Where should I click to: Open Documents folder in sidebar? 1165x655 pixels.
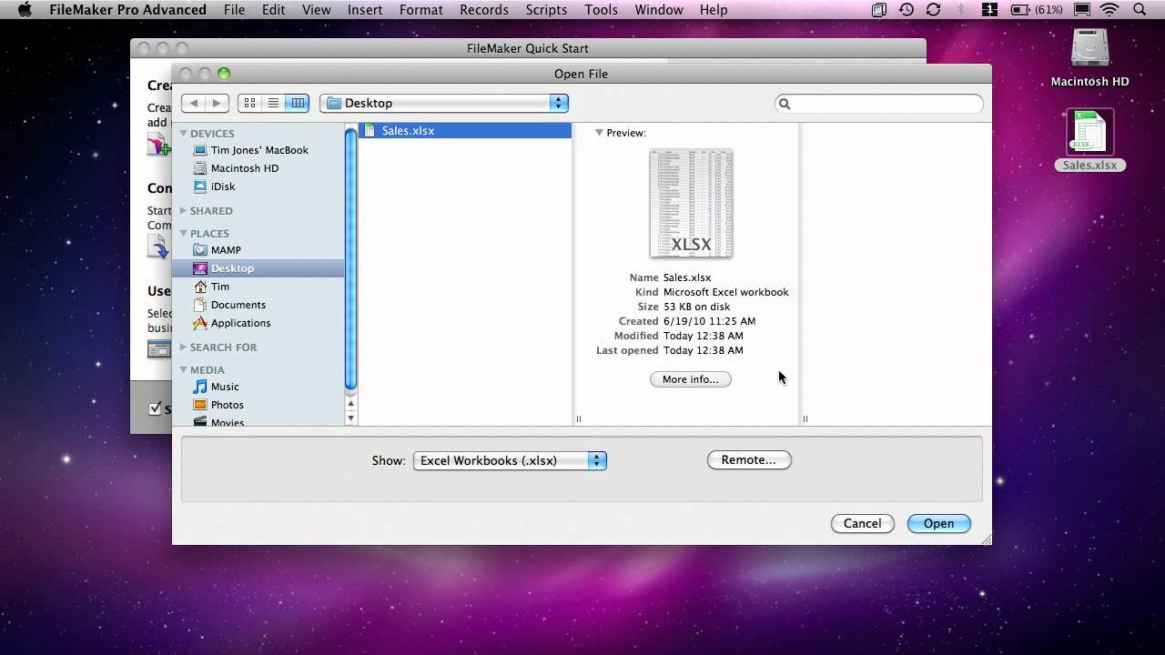pos(238,305)
